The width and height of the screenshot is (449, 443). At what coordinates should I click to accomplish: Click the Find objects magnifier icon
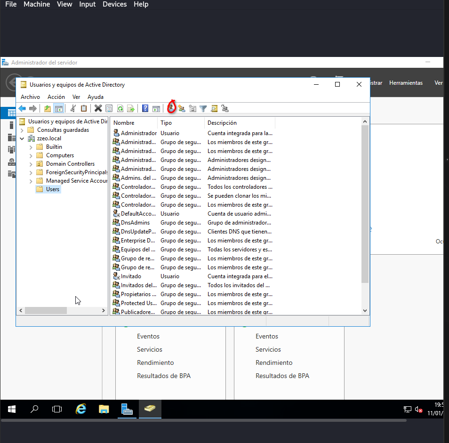(x=214, y=109)
